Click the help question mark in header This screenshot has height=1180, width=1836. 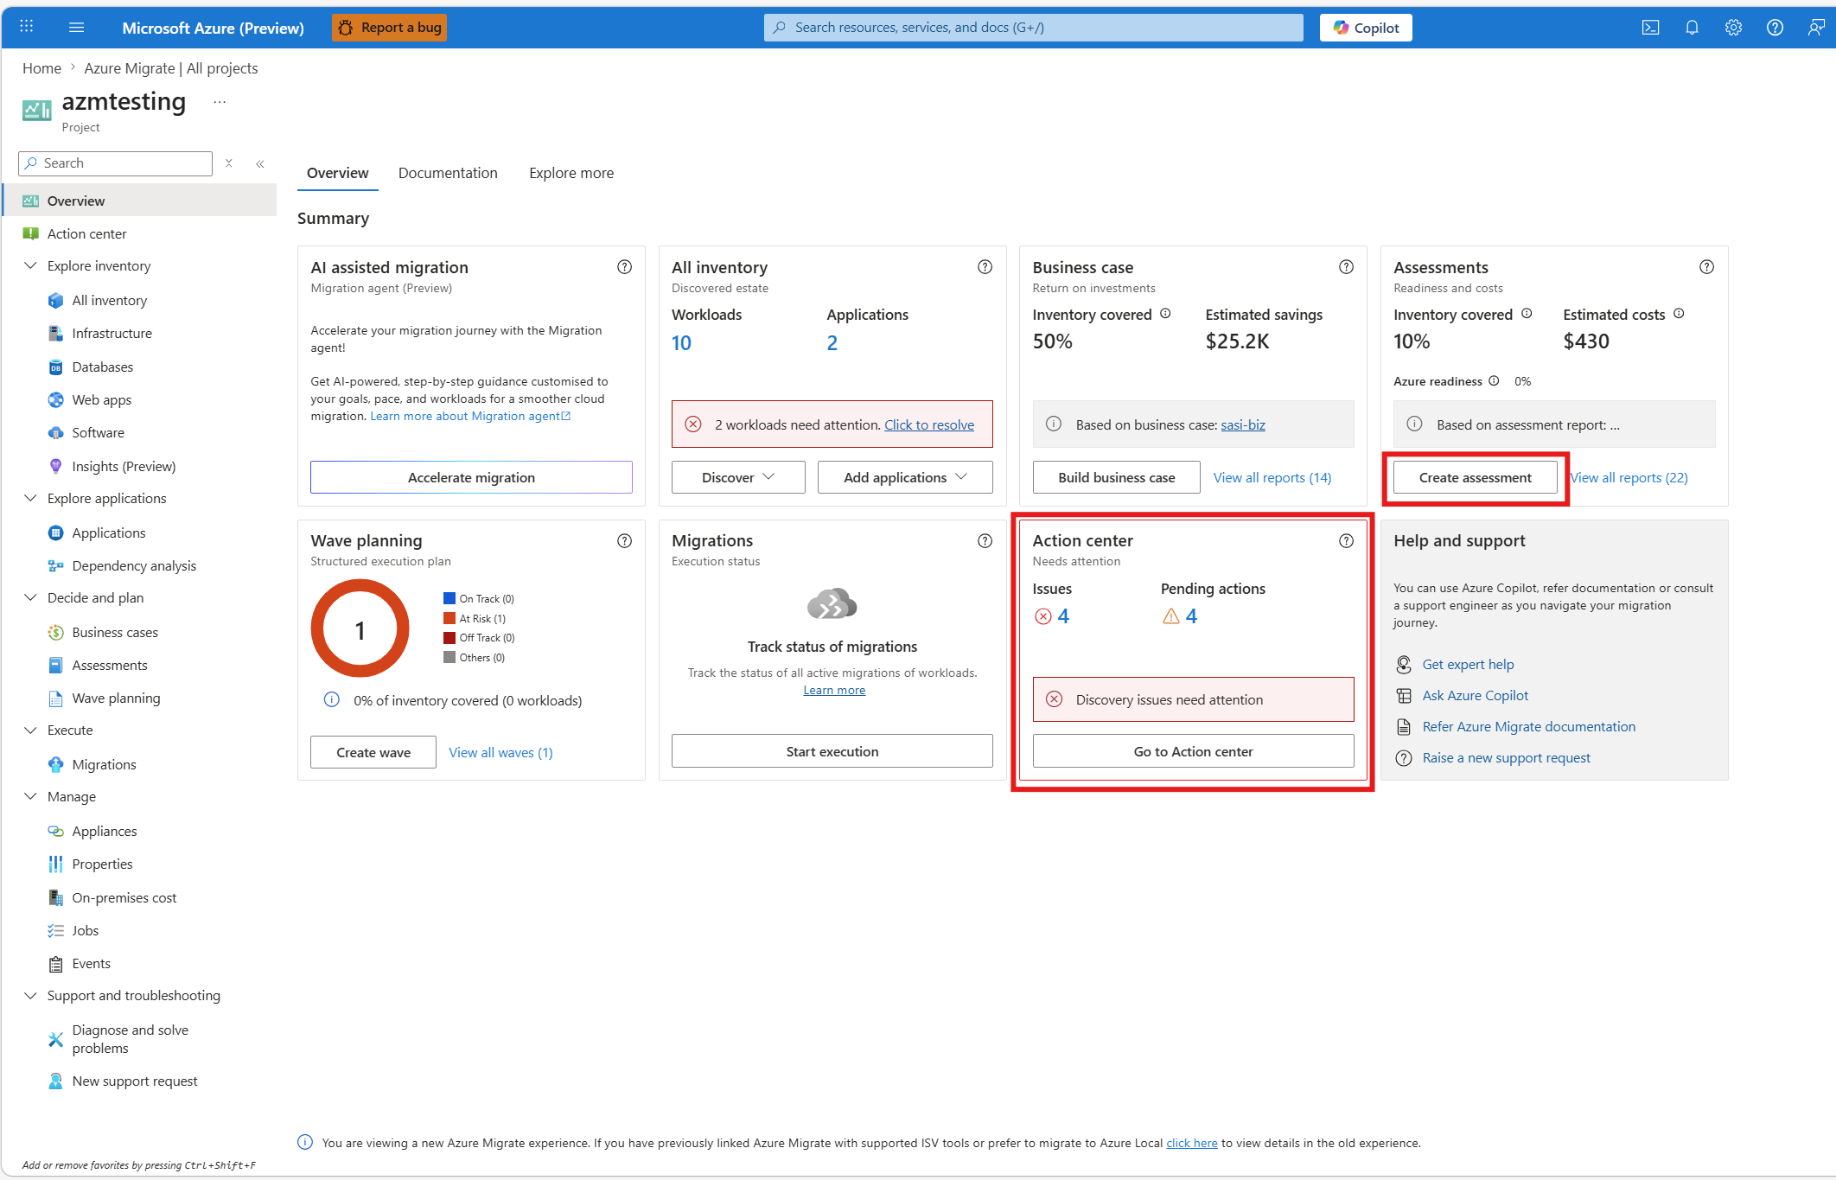tap(1775, 28)
